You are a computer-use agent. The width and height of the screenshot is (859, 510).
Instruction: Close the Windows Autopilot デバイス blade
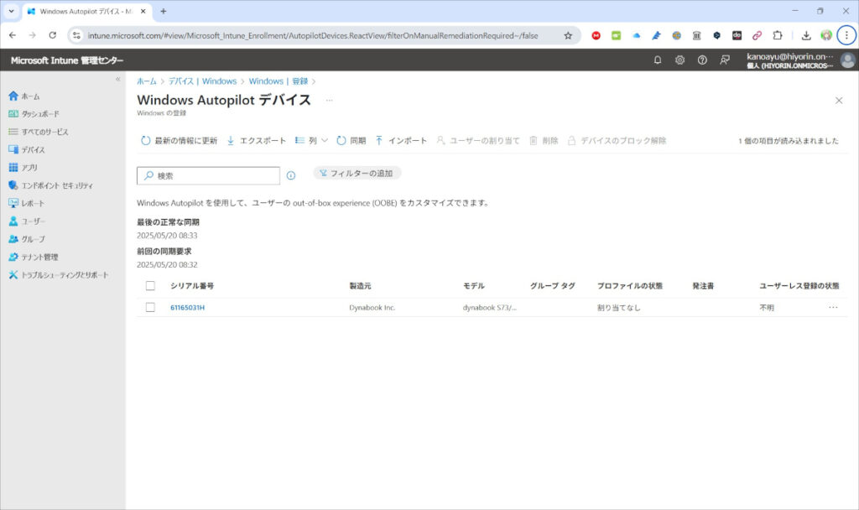pyautogui.click(x=839, y=101)
